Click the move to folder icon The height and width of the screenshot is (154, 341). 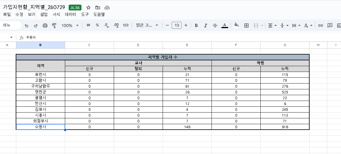coord(98,8)
